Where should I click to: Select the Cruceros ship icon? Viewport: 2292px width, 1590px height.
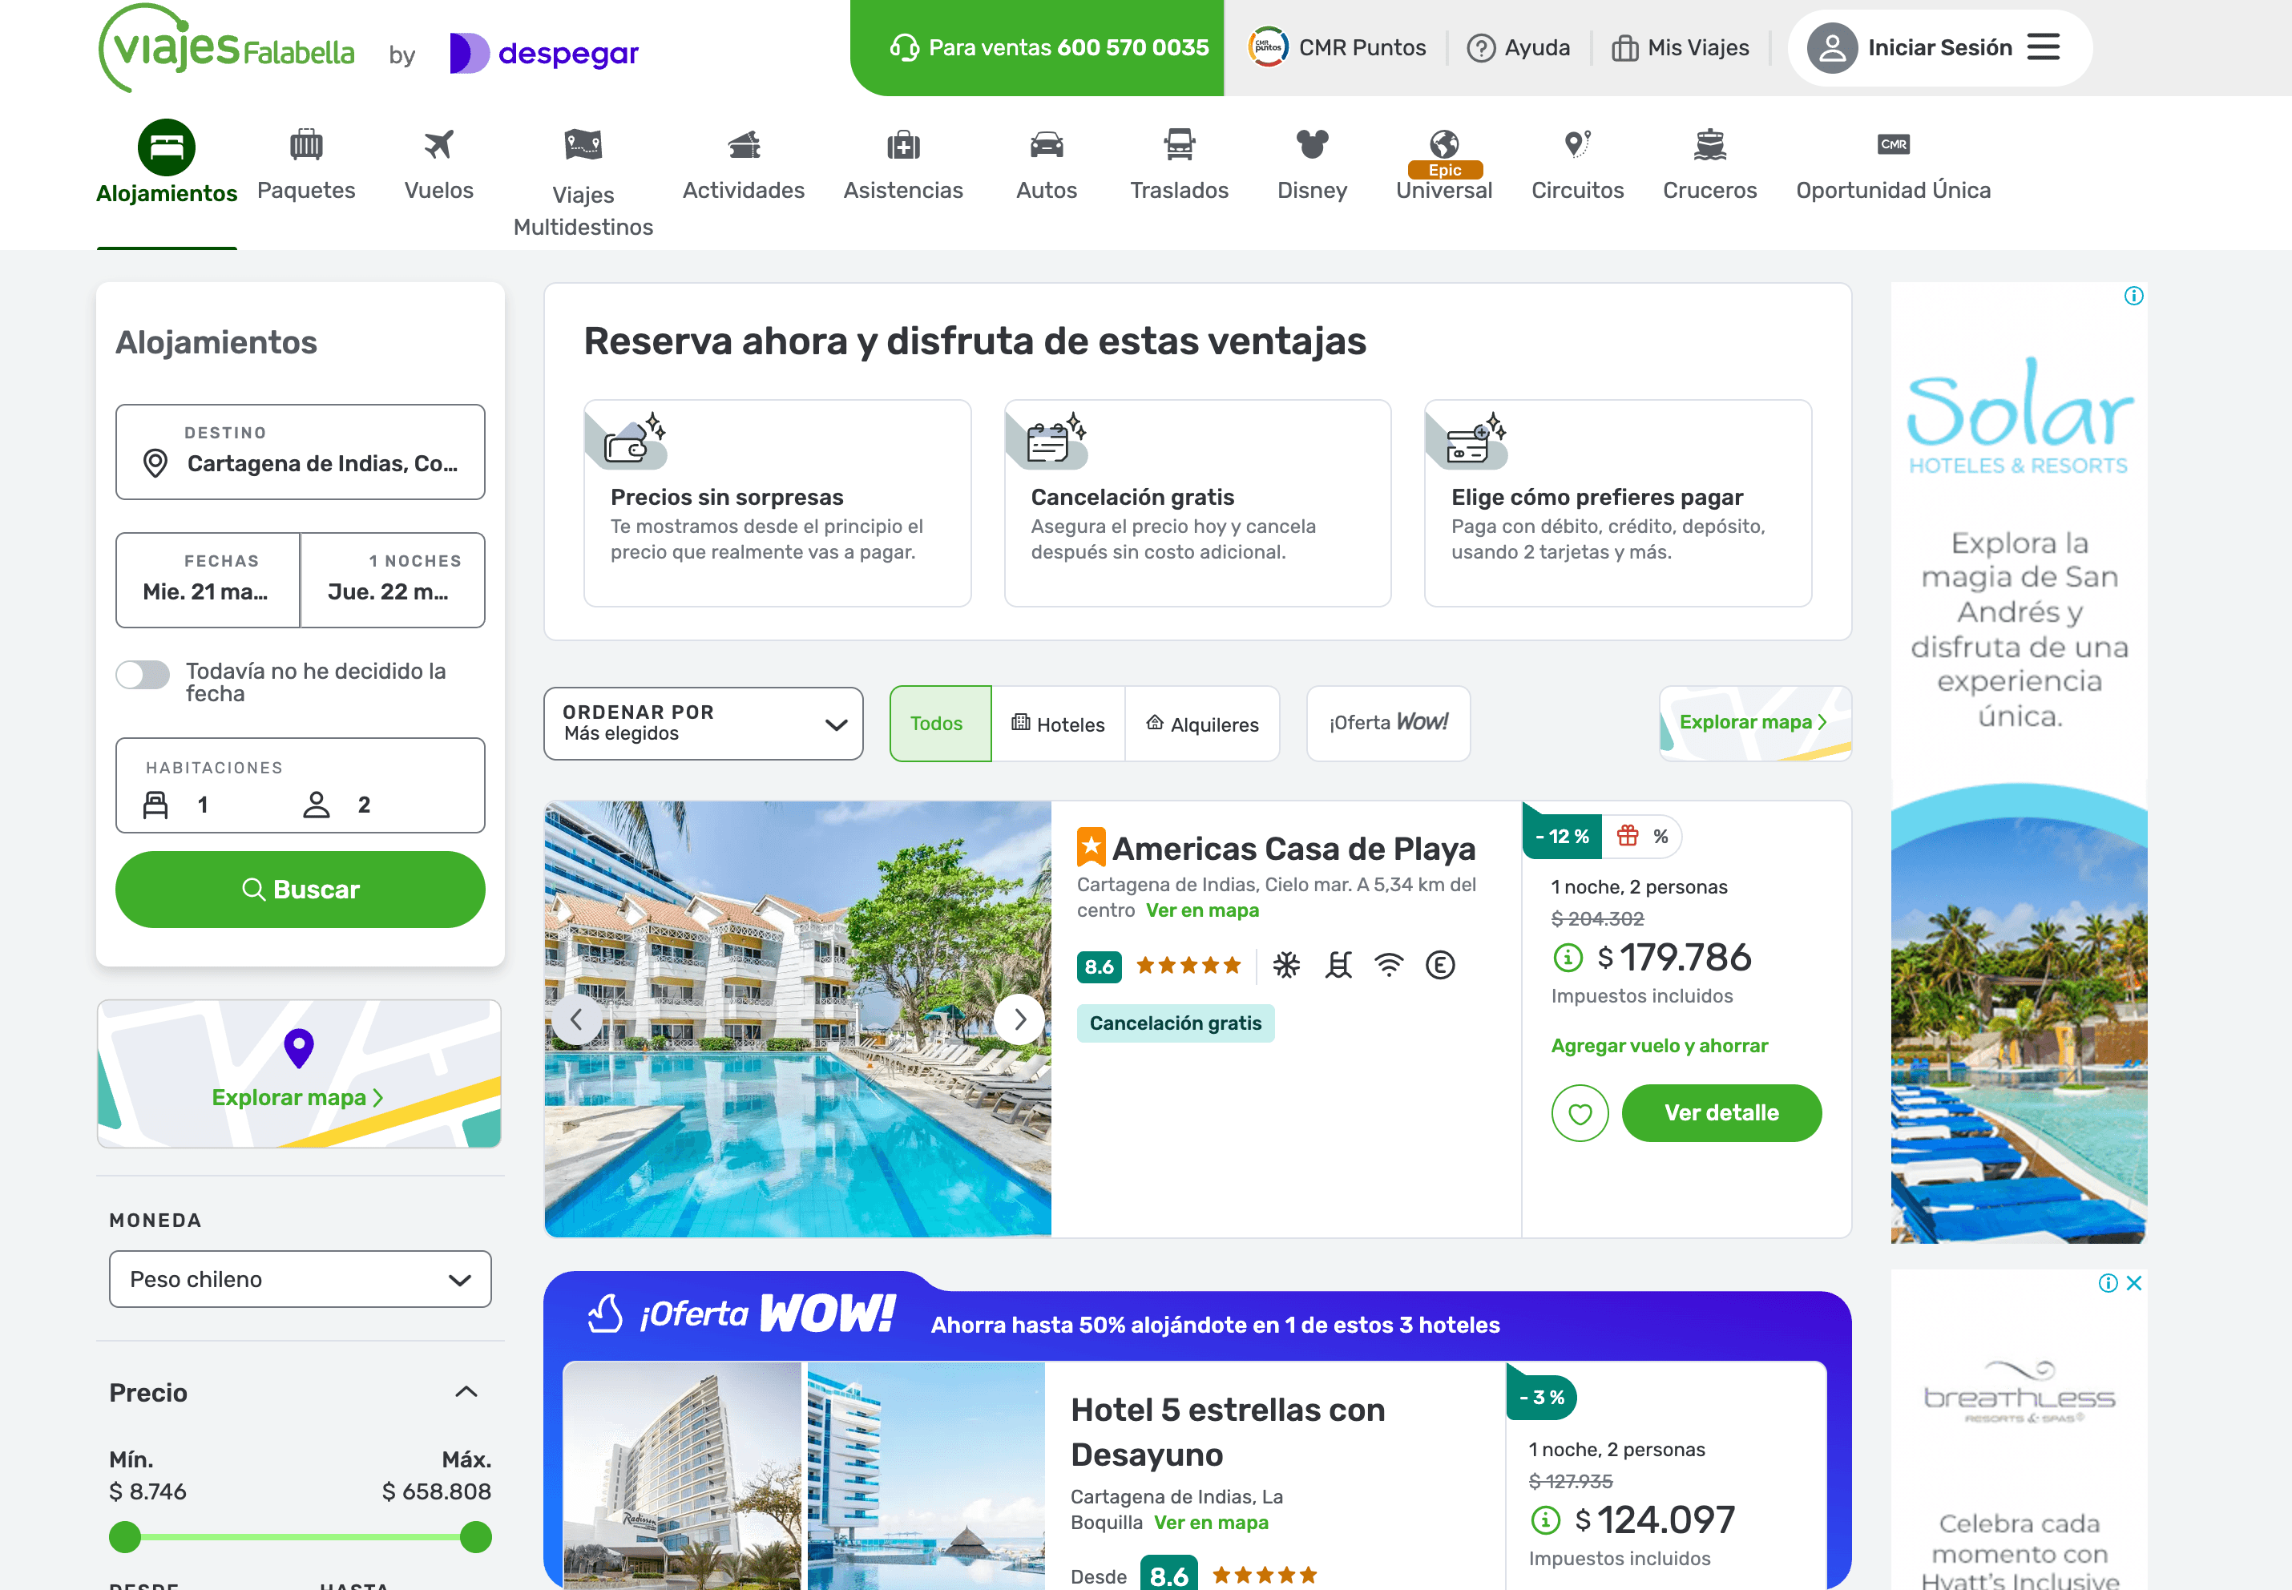tap(1709, 145)
